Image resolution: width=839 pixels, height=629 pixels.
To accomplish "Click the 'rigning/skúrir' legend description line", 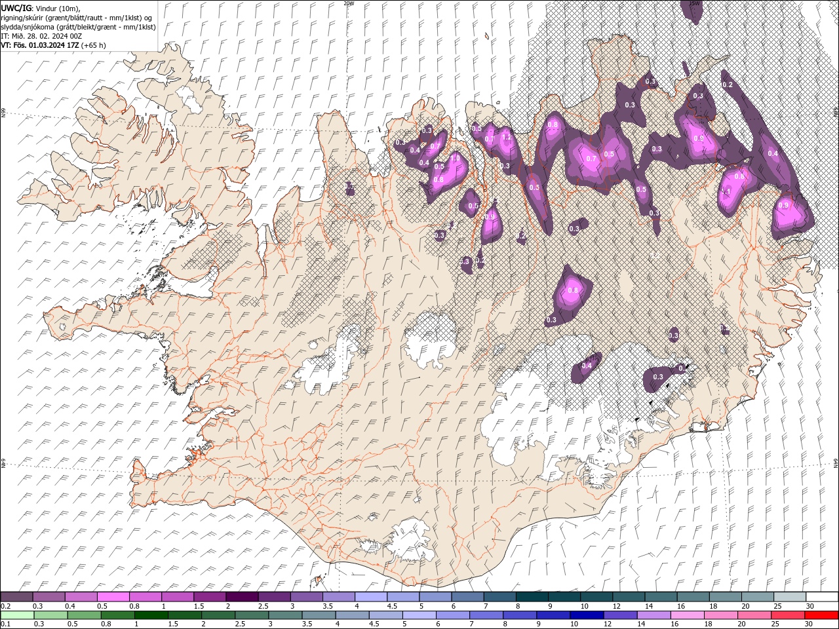I will tap(77, 18).
